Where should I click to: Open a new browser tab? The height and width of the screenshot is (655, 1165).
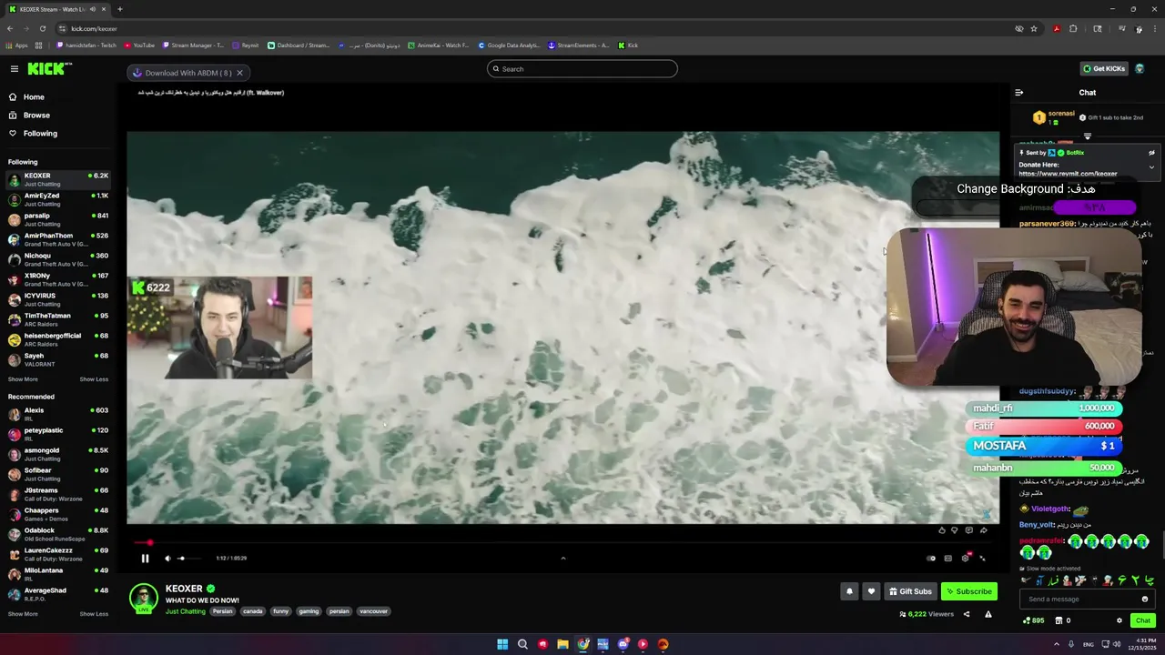tap(120, 9)
